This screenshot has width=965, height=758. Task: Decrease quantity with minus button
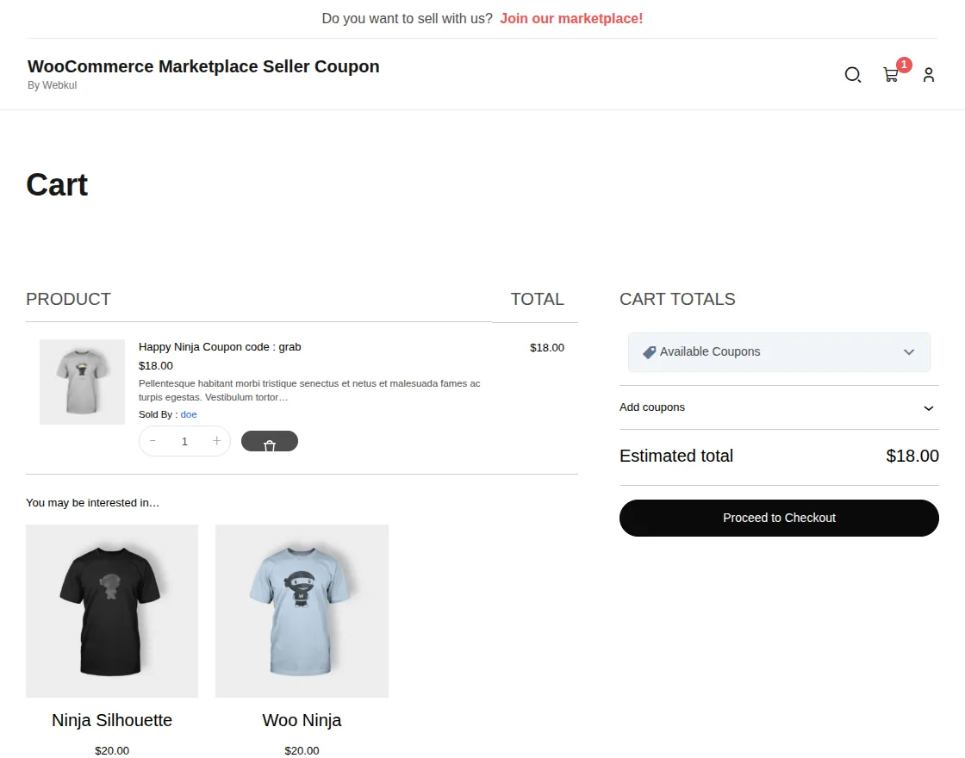coord(153,441)
